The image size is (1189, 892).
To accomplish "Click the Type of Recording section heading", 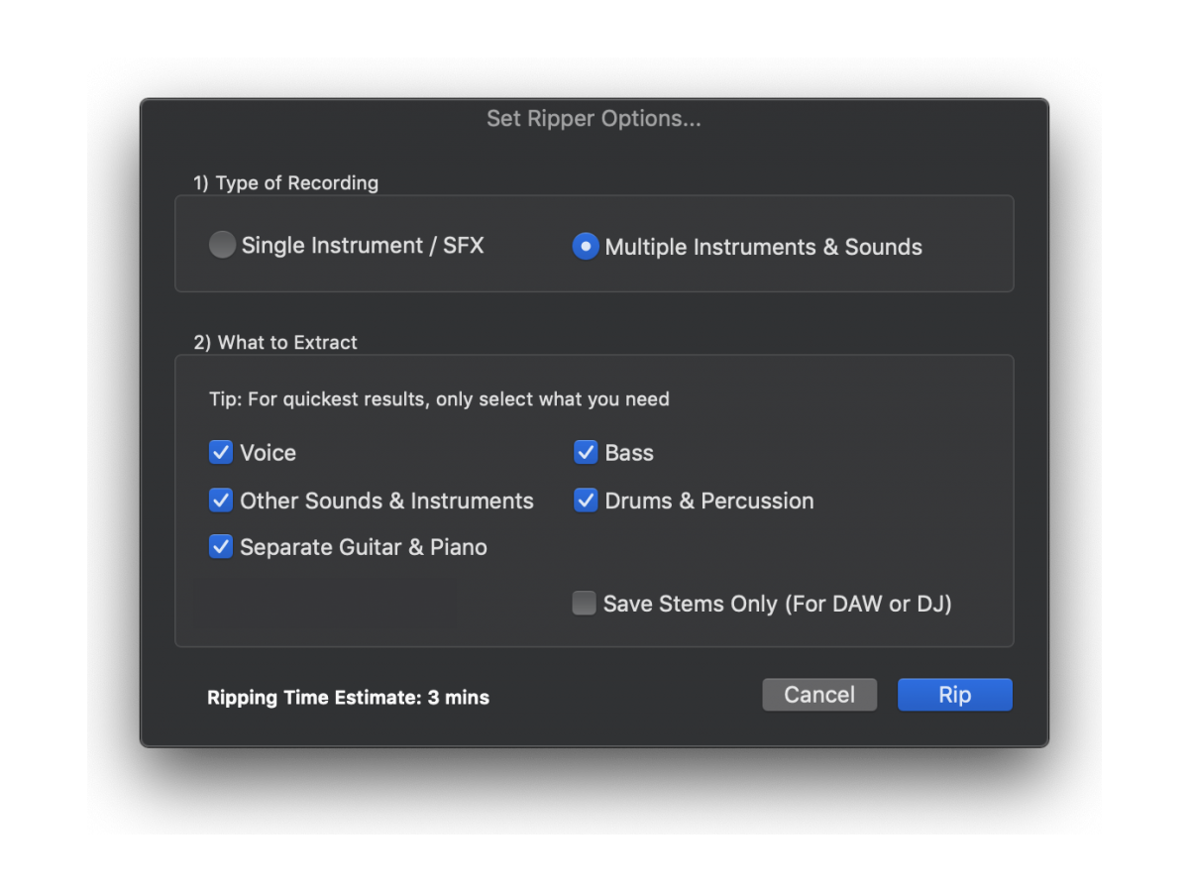I will (285, 183).
